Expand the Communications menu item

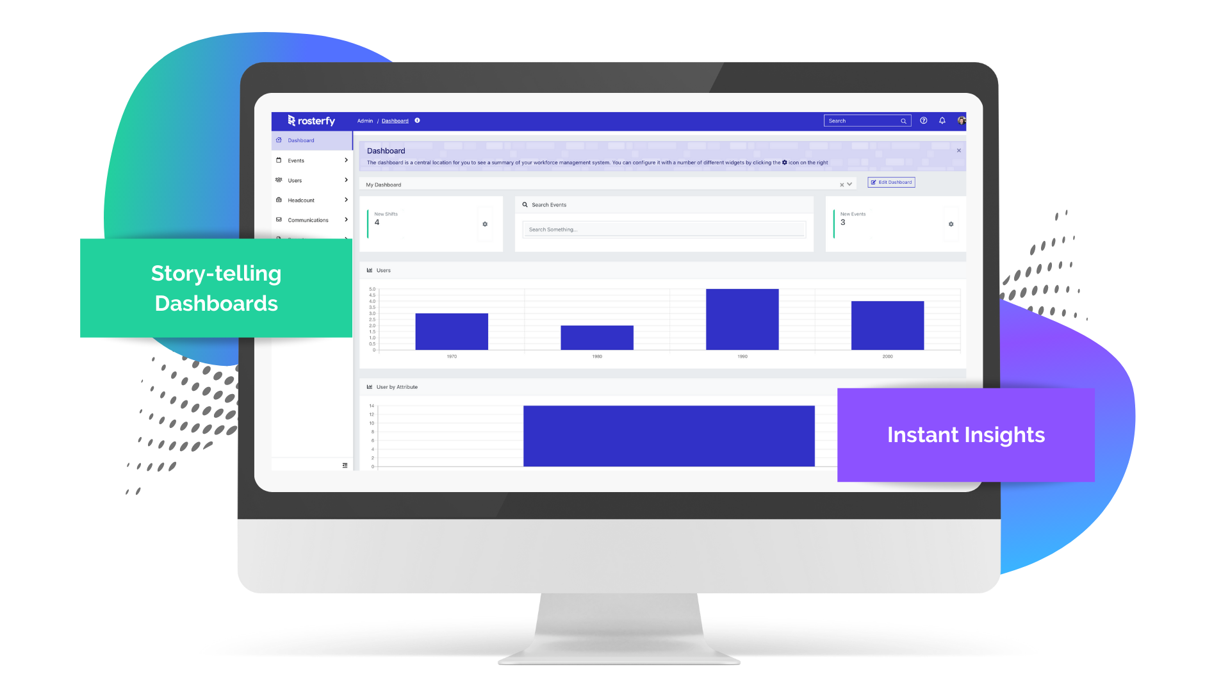pyautogui.click(x=347, y=220)
